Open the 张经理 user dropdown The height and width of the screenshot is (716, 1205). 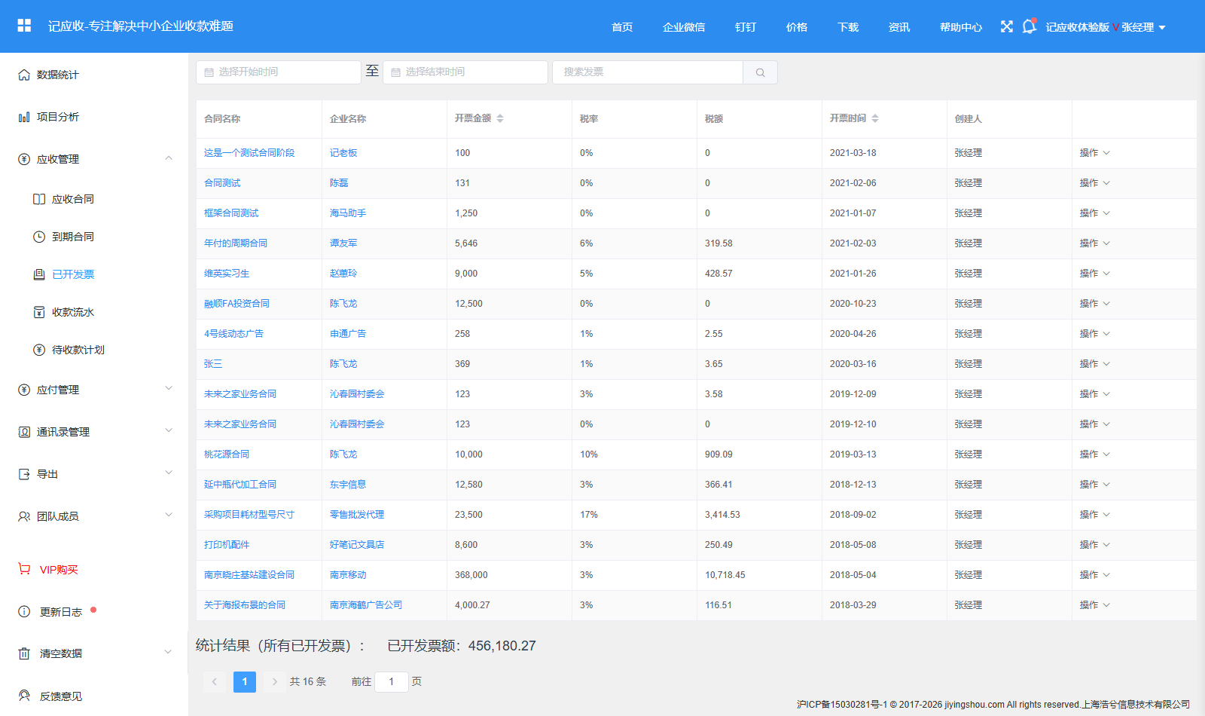(1143, 27)
